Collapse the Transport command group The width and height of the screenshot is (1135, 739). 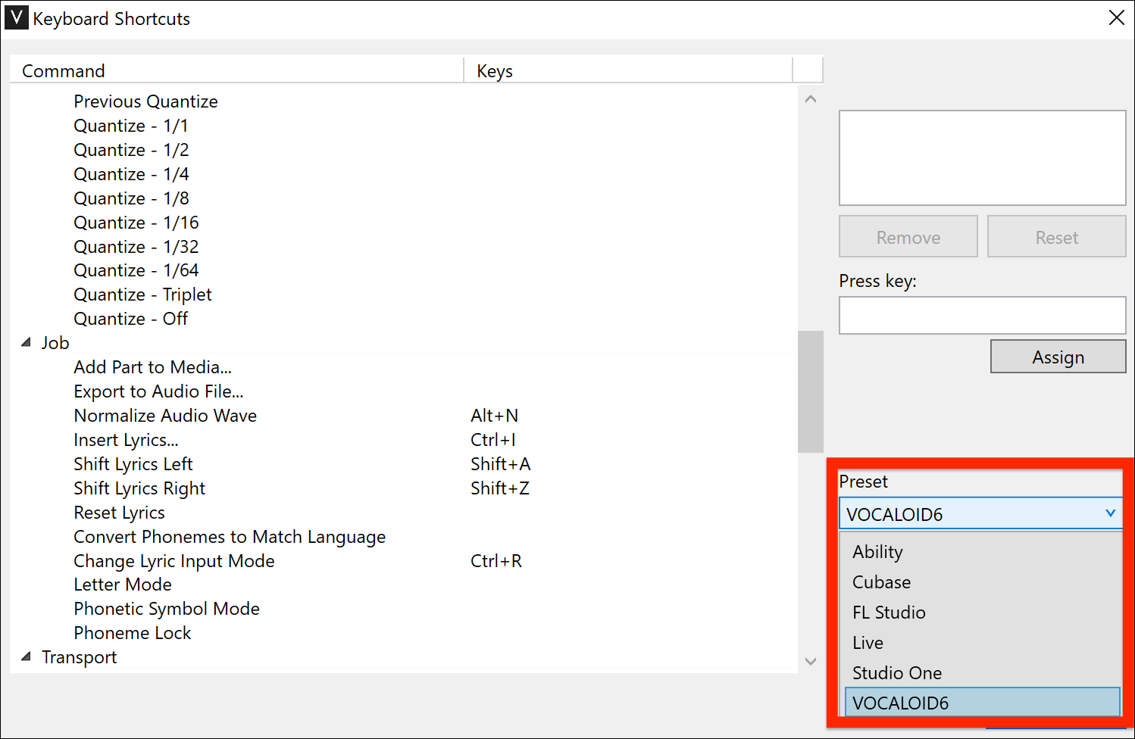click(x=25, y=657)
